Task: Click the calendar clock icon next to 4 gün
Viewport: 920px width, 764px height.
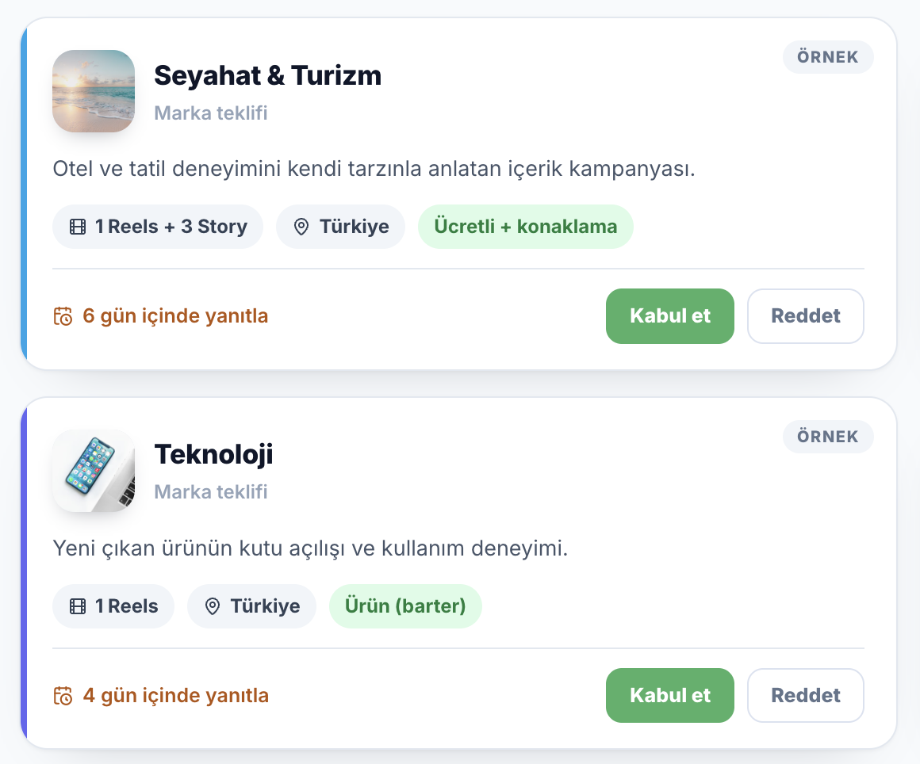Action: point(63,696)
